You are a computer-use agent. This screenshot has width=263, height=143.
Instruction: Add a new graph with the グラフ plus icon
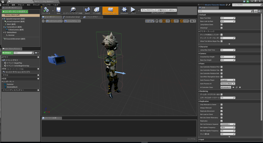click(38, 57)
